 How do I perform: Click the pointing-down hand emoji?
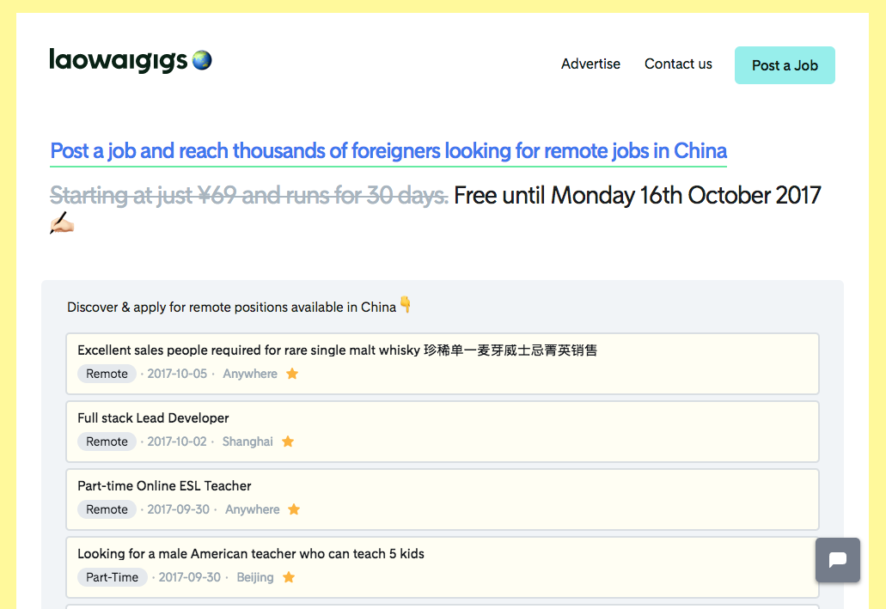click(x=405, y=304)
